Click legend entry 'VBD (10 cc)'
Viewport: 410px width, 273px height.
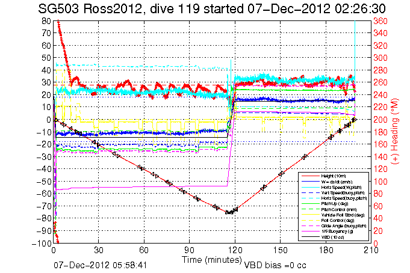click(332, 237)
